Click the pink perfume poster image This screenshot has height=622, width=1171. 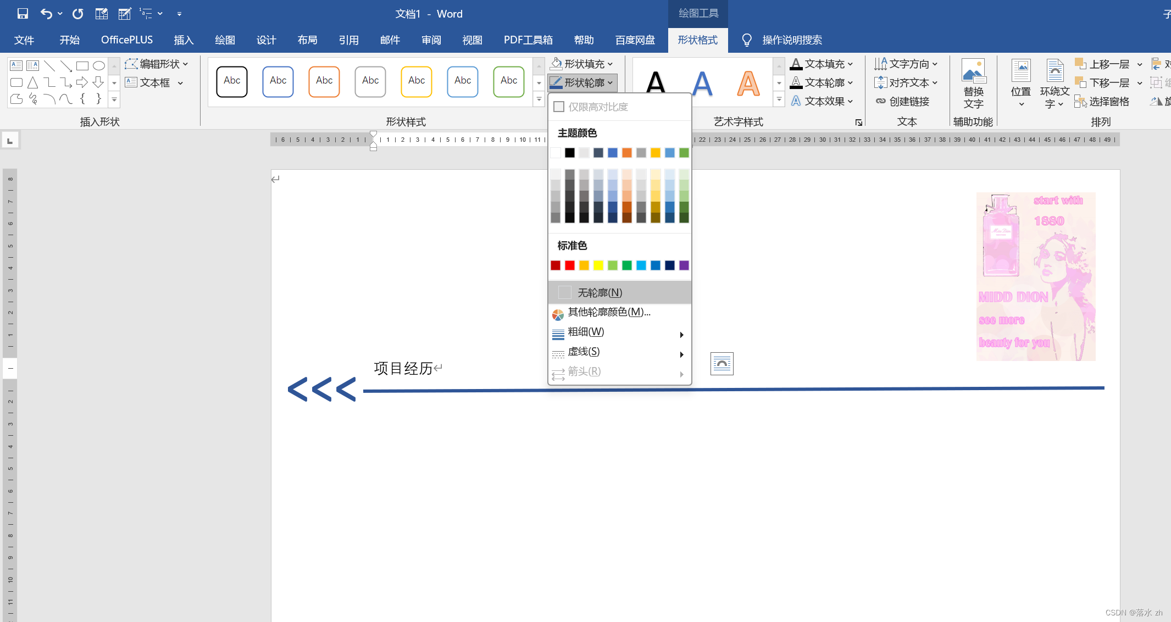pos(1035,276)
